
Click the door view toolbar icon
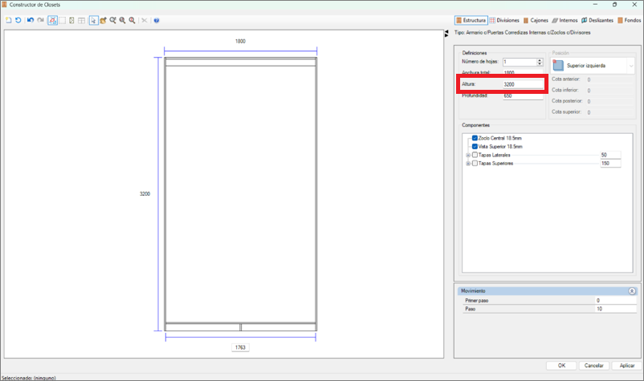72,20
